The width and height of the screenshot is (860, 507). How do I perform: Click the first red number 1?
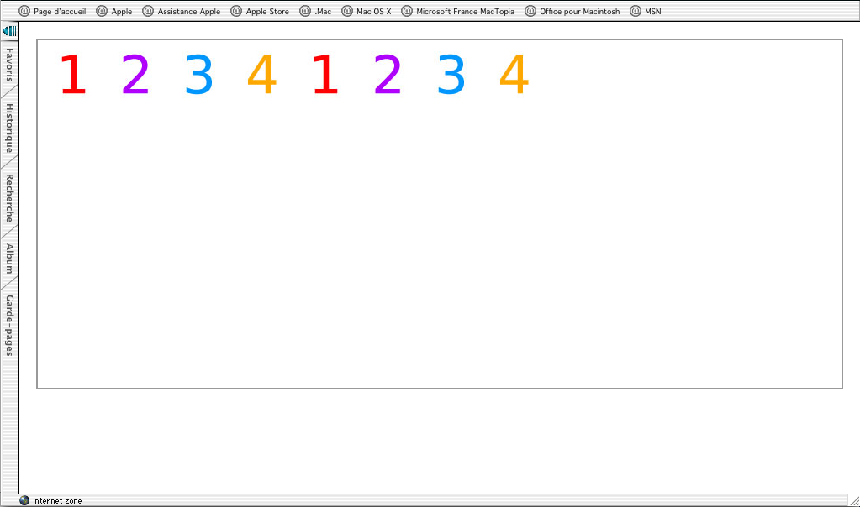(73, 76)
